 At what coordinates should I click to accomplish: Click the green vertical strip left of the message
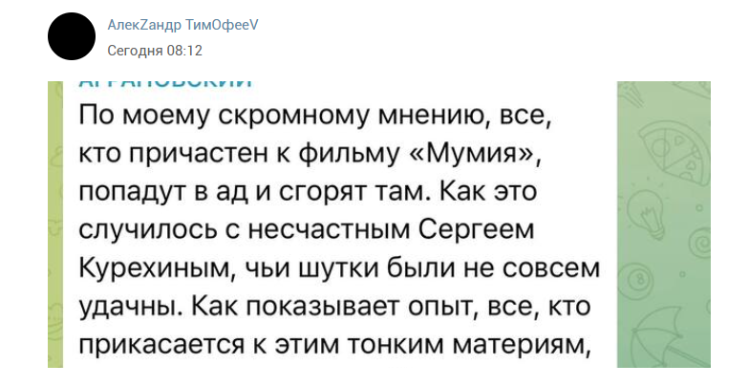55,225
